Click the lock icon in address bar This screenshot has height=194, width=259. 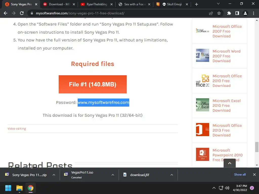32,13
